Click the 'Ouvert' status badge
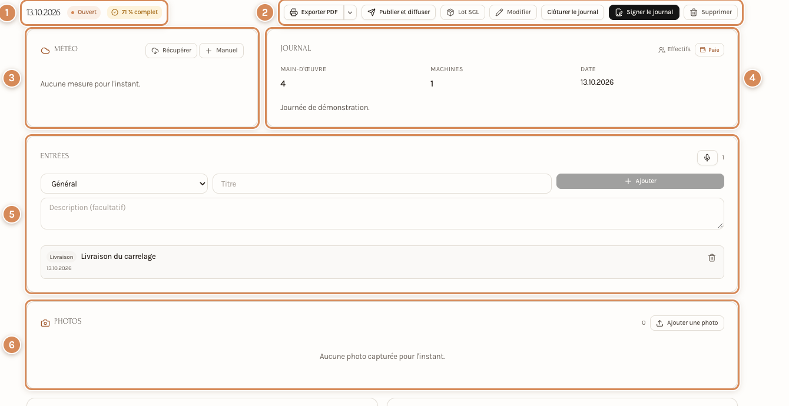 pyautogui.click(x=84, y=12)
